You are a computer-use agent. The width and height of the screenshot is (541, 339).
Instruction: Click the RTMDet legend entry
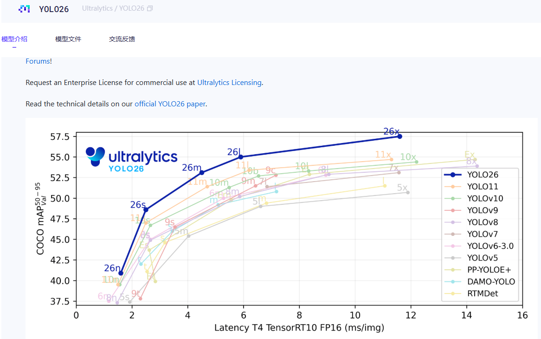(471, 293)
